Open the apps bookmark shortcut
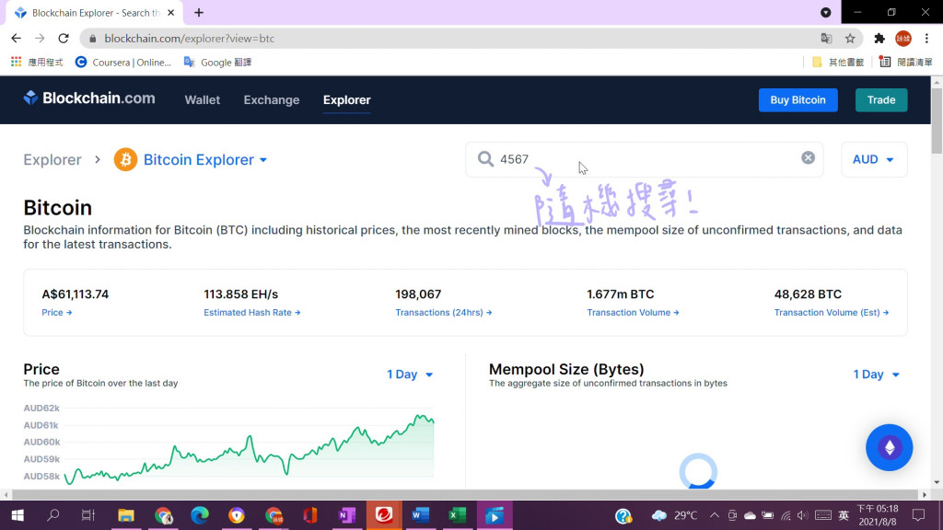This screenshot has width=943, height=530. [37, 62]
